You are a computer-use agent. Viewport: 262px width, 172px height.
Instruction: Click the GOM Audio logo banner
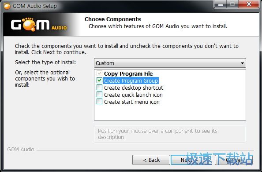[x=39, y=25]
